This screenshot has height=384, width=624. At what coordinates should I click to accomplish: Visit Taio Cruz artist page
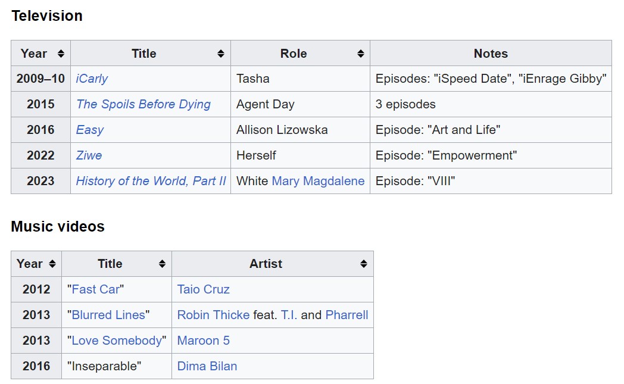click(203, 289)
